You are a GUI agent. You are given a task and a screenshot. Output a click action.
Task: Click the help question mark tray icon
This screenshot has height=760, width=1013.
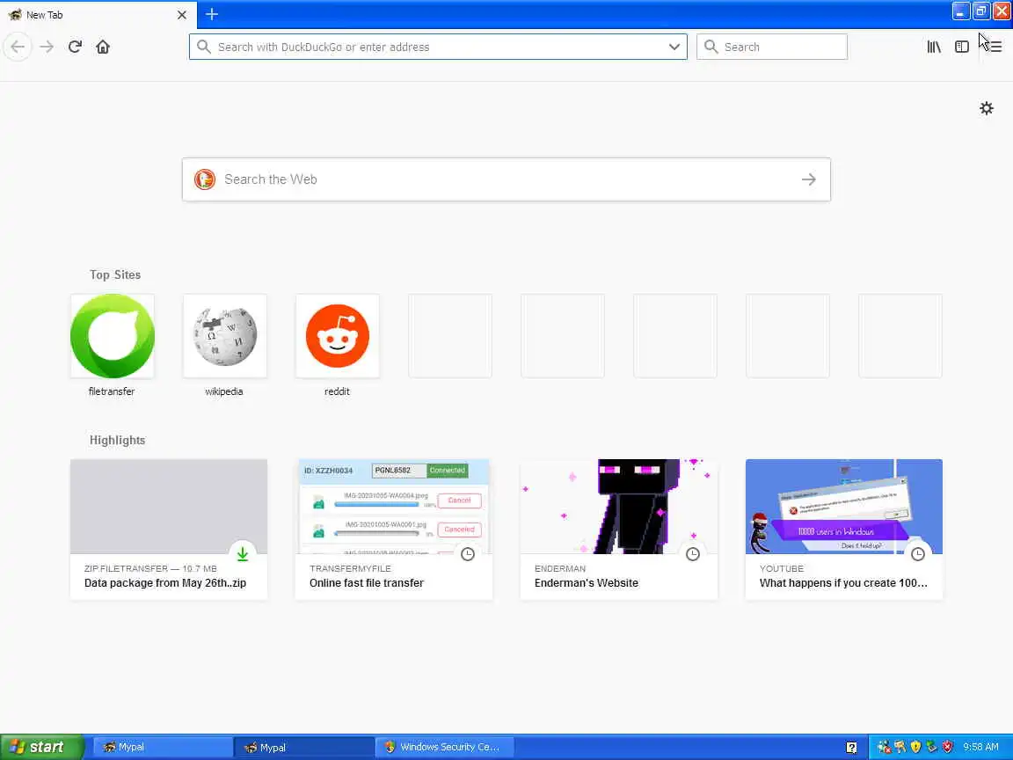(851, 748)
